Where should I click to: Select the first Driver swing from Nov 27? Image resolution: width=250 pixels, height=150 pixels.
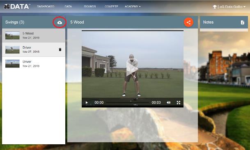tap(34, 49)
